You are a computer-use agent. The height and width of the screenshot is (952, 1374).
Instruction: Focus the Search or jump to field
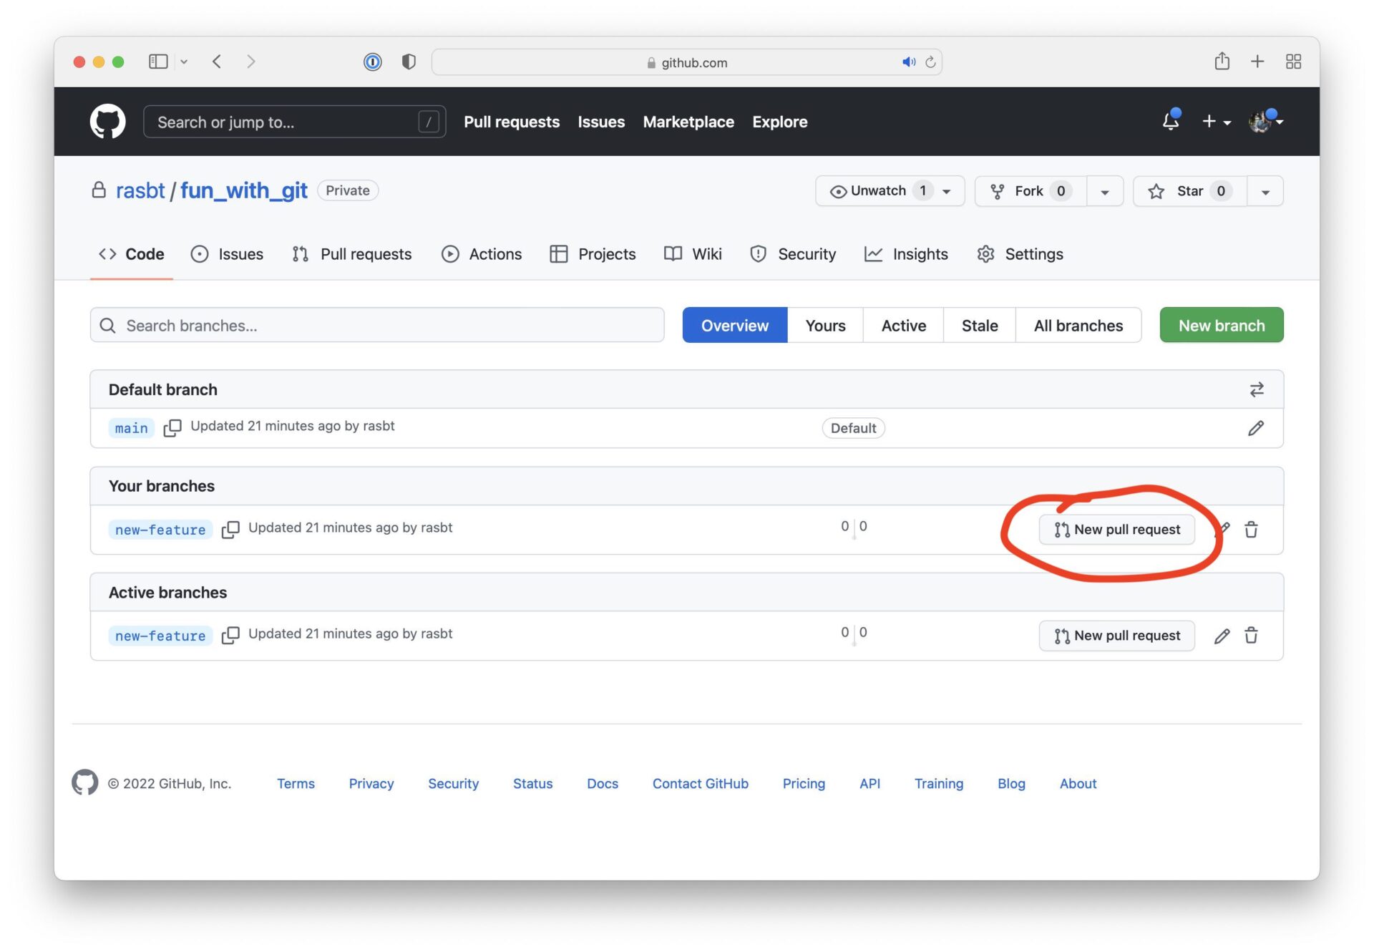tap(294, 122)
